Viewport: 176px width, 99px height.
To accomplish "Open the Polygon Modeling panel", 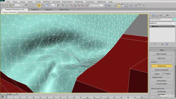I will 9,12.
